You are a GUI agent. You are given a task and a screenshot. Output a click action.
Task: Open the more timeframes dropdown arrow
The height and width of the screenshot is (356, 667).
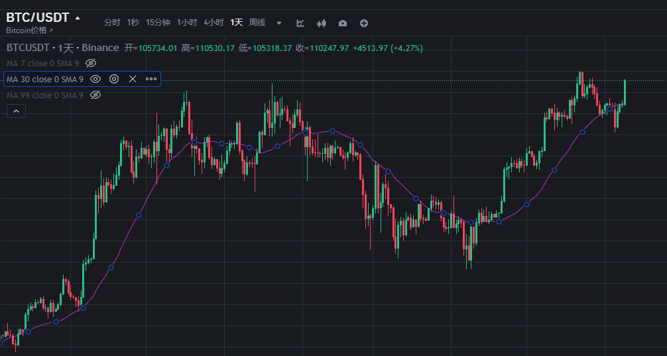point(279,23)
